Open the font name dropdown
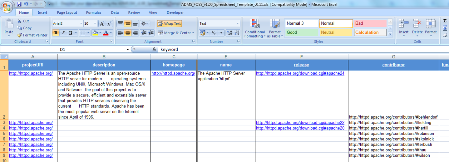Screen dimensions: 449x162 coord(81,24)
